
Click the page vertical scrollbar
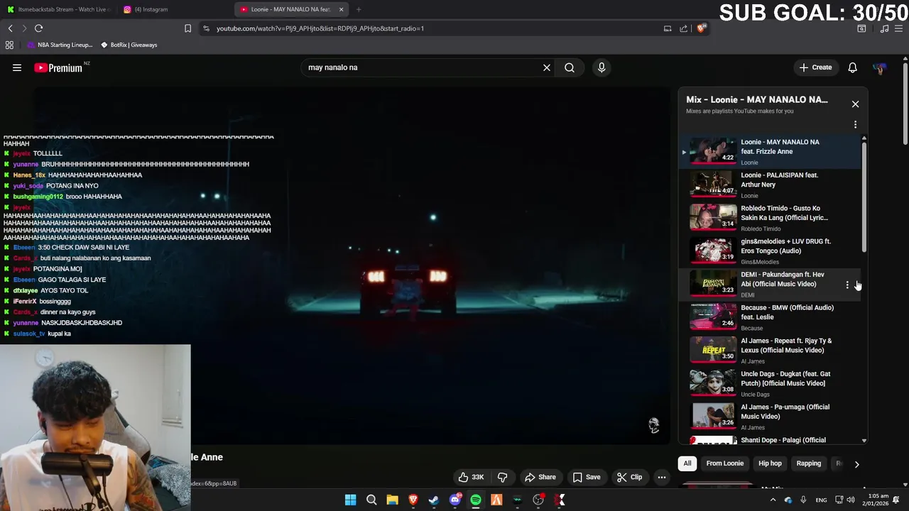[905, 103]
